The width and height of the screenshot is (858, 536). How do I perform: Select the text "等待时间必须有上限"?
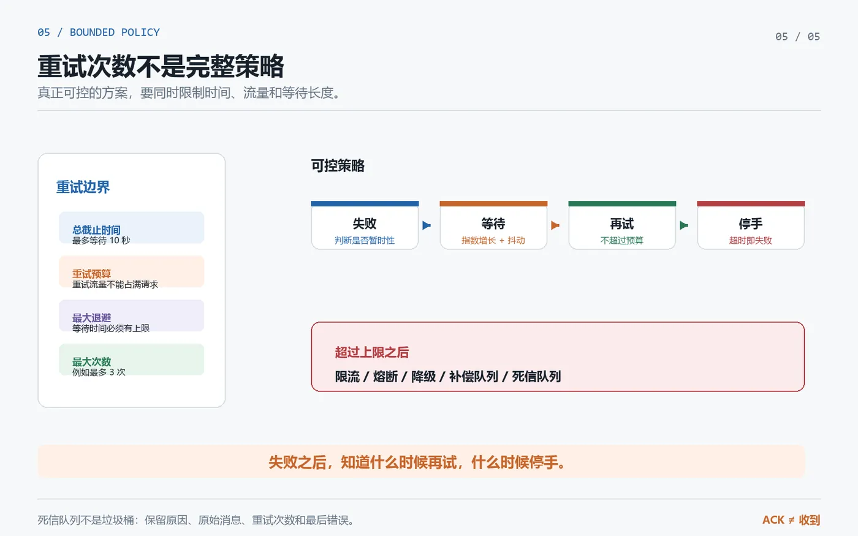tap(111, 328)
